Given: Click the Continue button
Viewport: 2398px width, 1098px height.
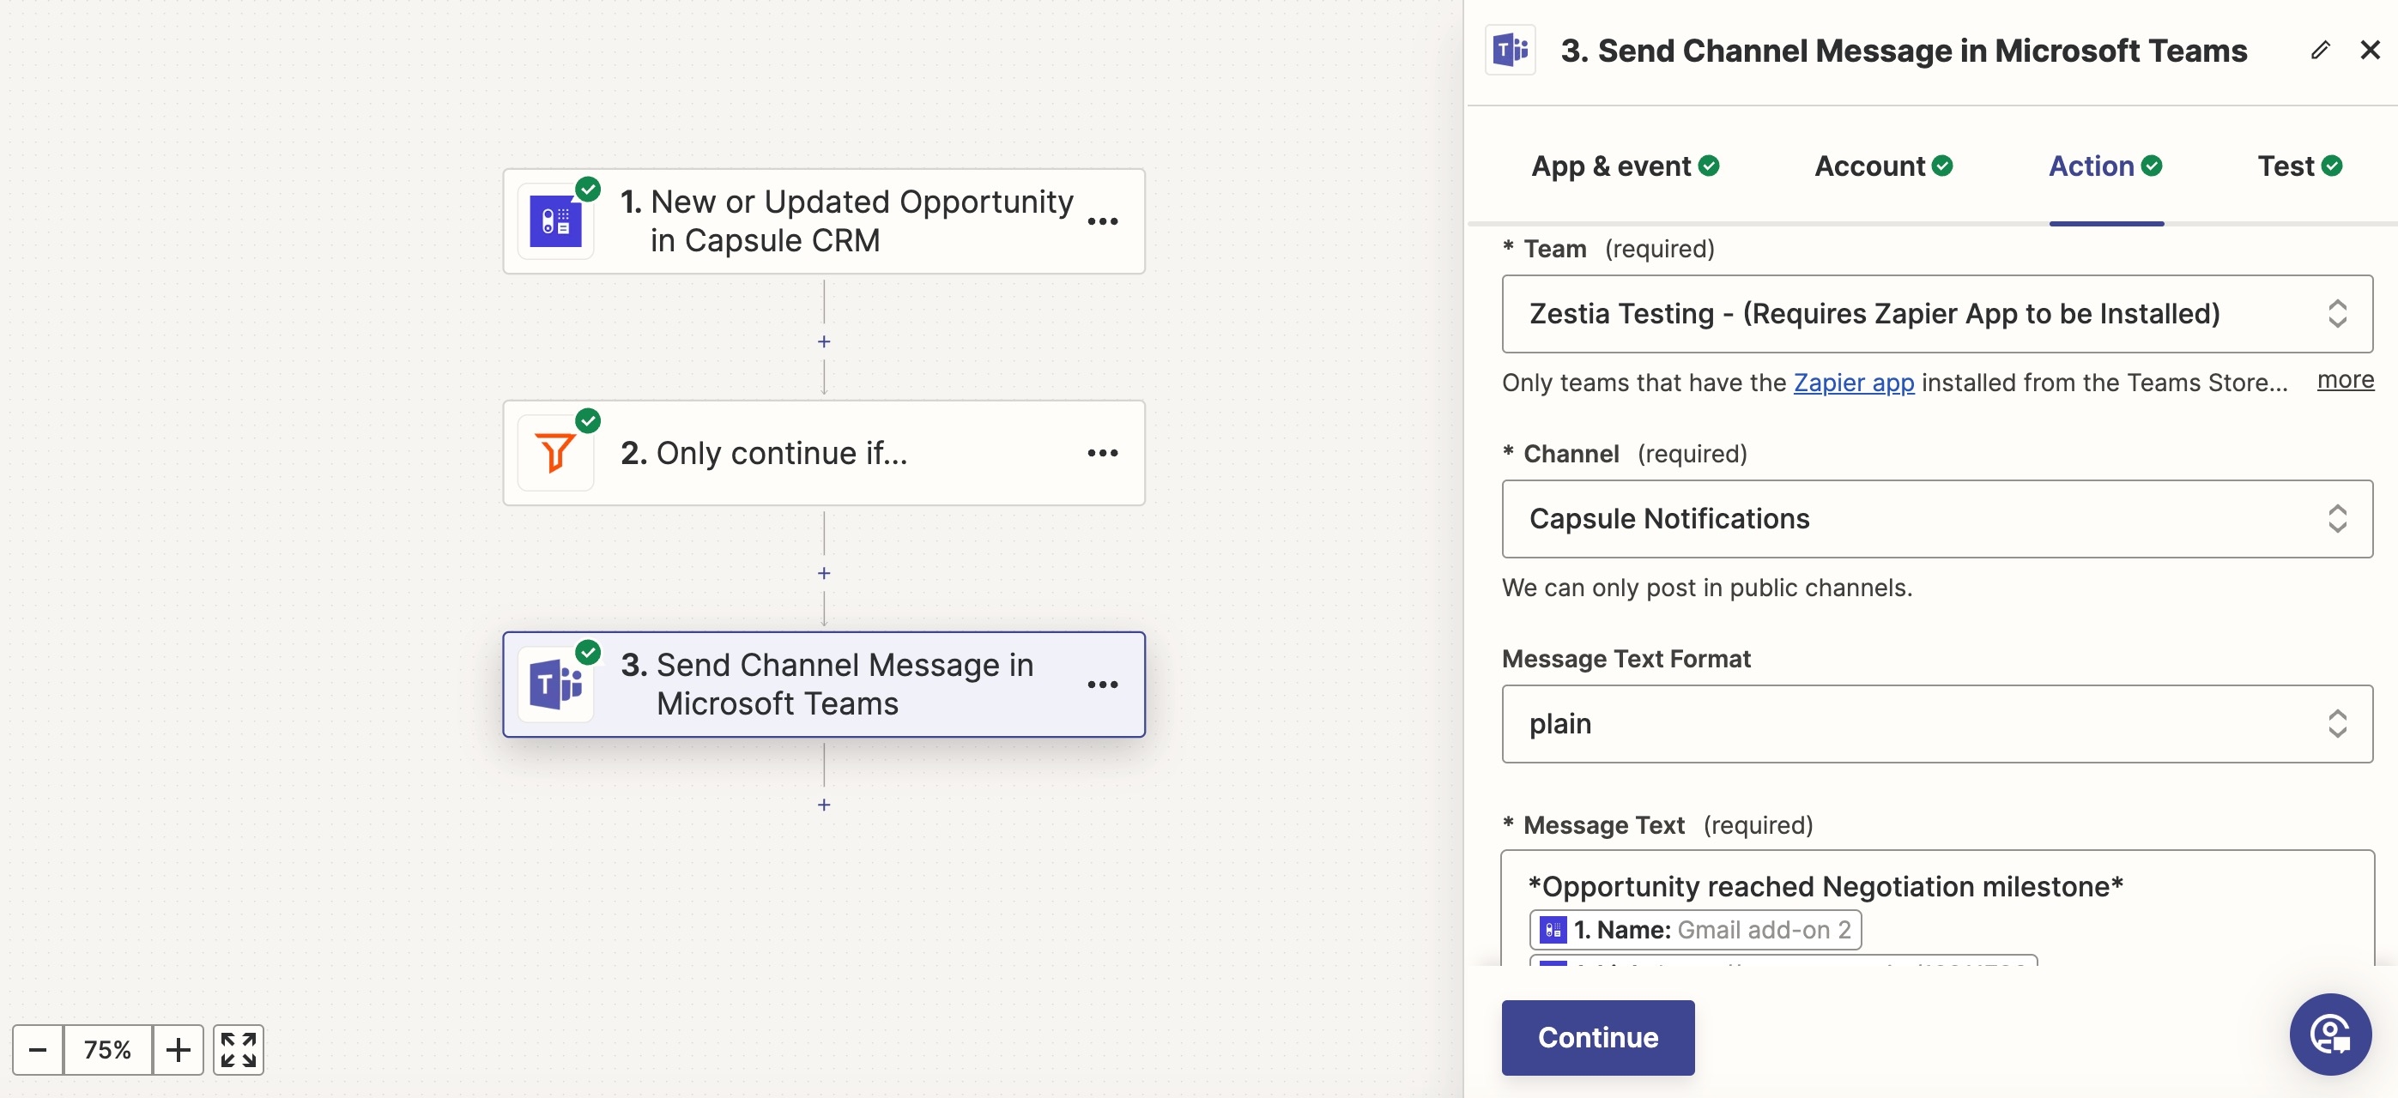Looking at the screenshot, I should tap(1598, 1035).
